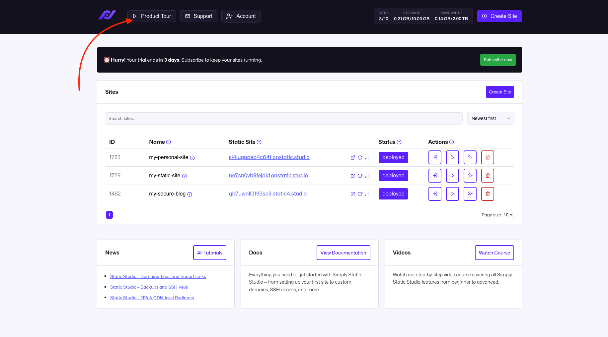608x337 pixels.
Task: Log in to my-personal-site
Action: [435, 157]
